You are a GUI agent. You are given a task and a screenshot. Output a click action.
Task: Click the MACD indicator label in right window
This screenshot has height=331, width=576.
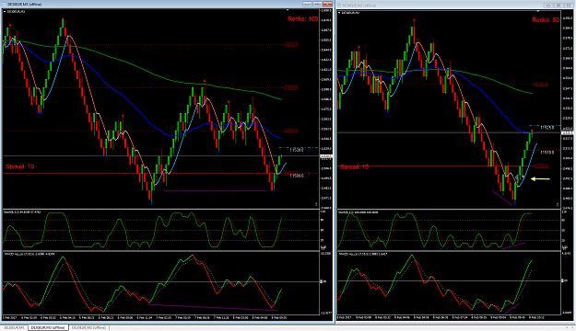(362, 253)
